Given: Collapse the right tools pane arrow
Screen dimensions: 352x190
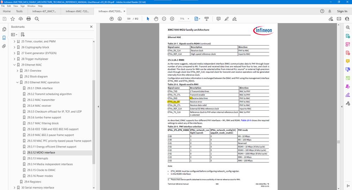Looking at the screenshot, I should tap(342, 106).
